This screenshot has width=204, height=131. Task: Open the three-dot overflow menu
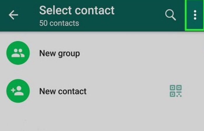pyautogui.click(x=195, y=15)
